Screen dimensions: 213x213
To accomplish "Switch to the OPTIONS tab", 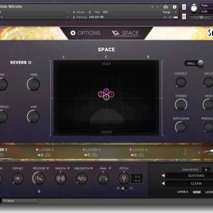I will (x=85, y=33).
